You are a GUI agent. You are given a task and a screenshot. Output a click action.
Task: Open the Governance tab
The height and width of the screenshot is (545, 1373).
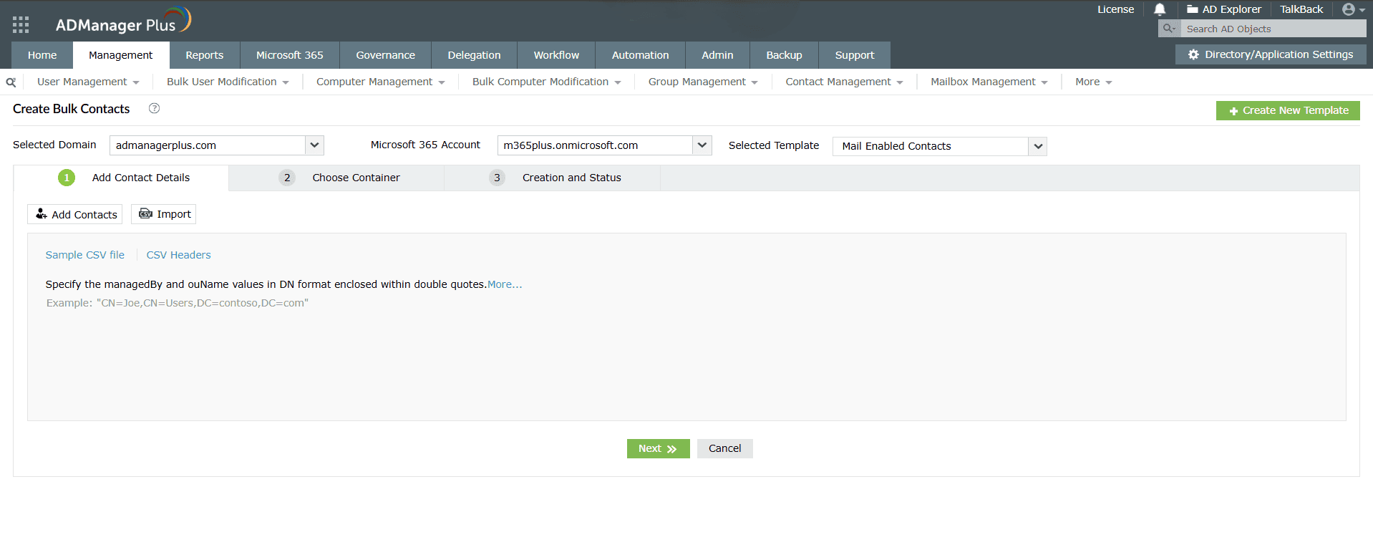point(386,55)
